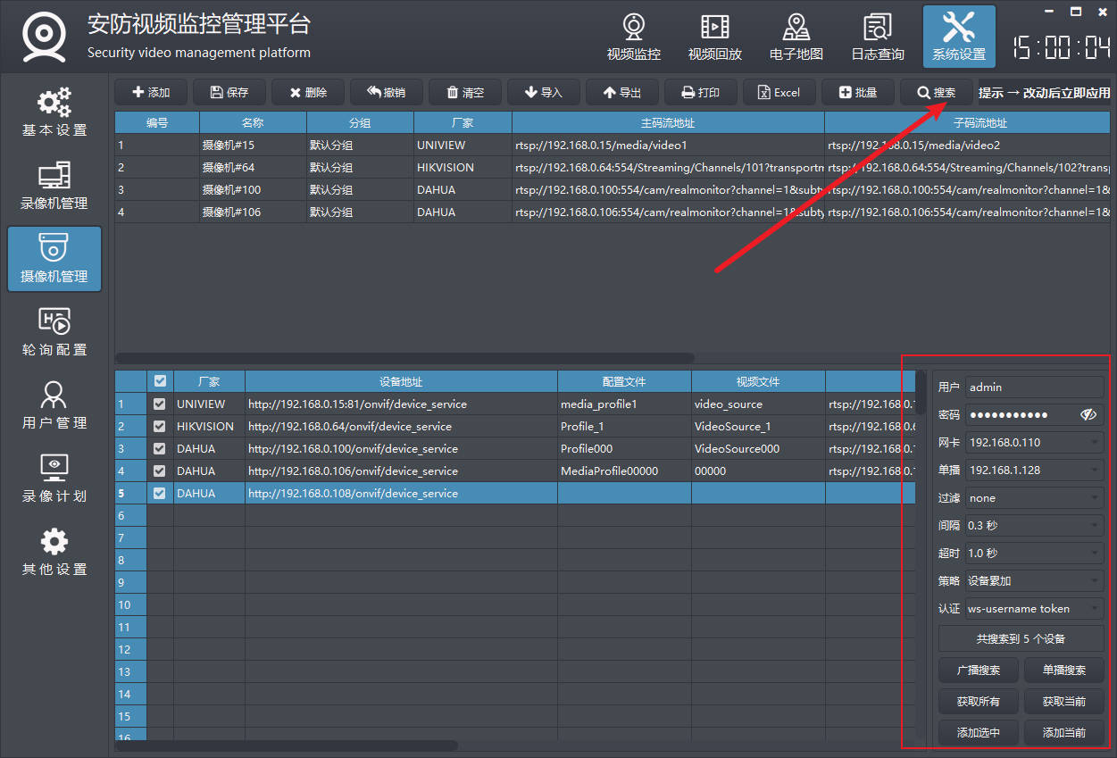The image size is (1117, 758).
Task: Open the 视频回放 video playback module
Action: pyautogui.click(x=714, y=37)
